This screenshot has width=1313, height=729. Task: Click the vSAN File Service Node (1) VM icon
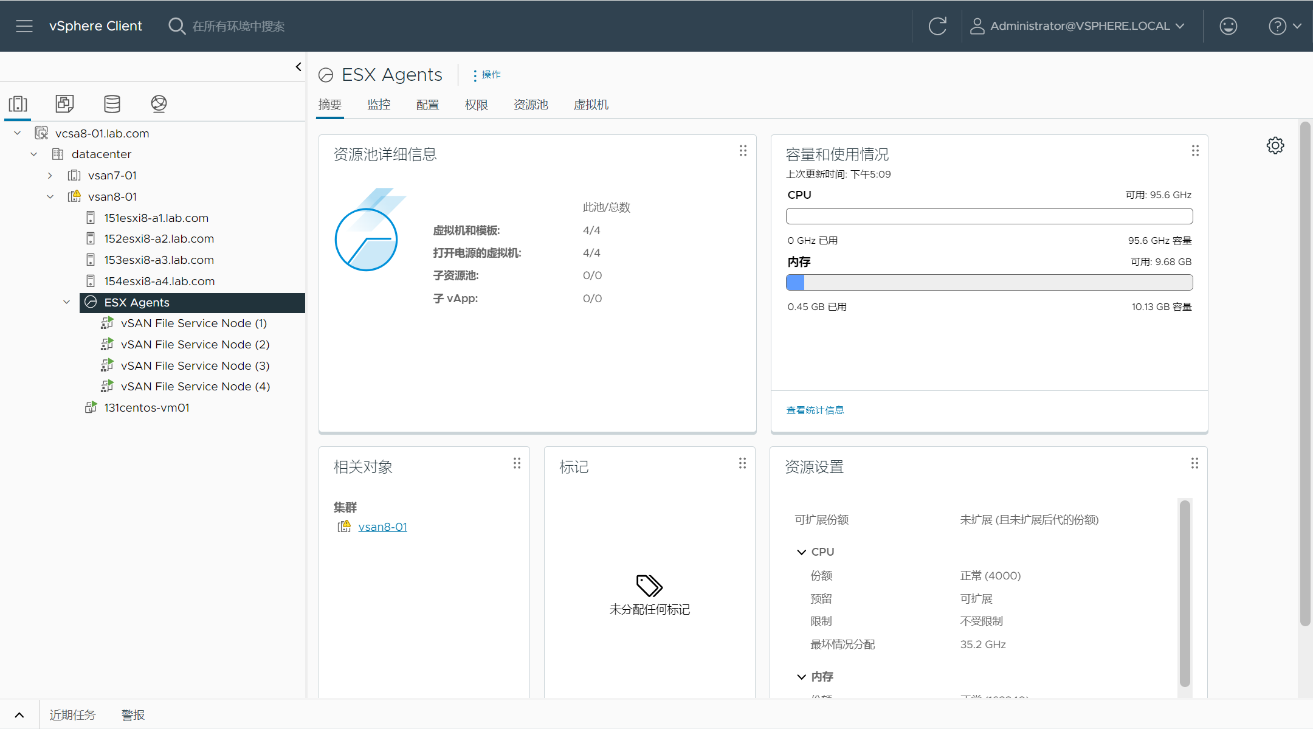(107, 323)
